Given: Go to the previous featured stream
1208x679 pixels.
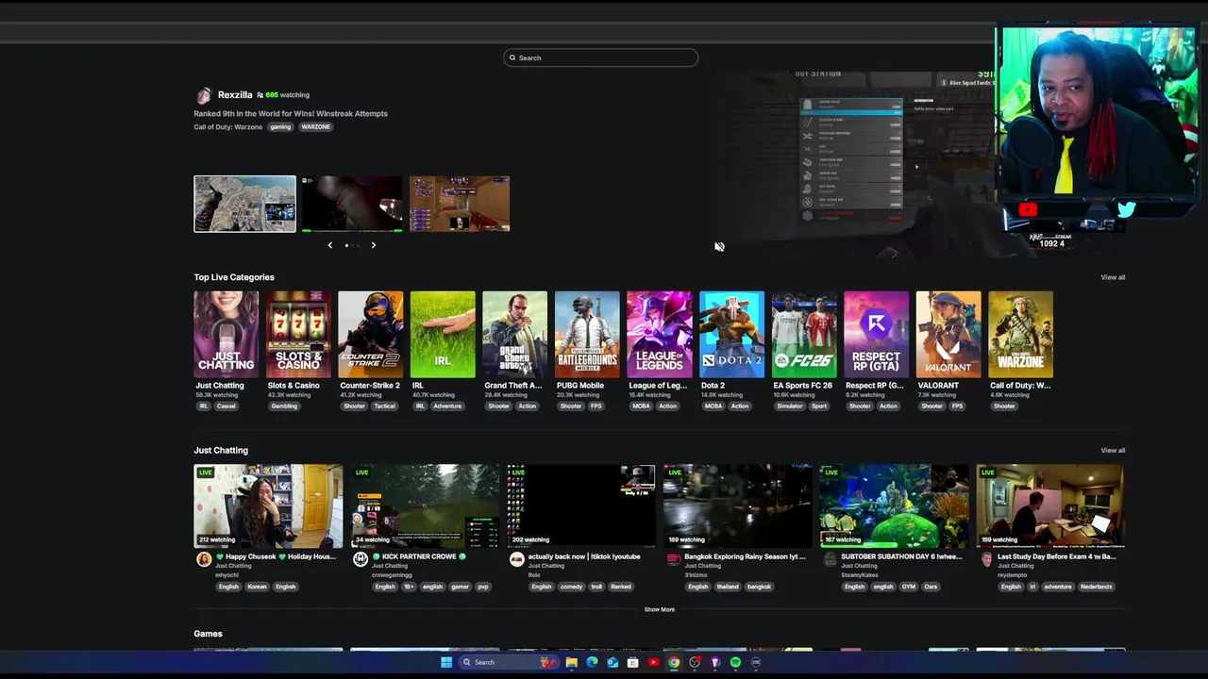Looking at the screenshot, I should click(x=329, y=245).
